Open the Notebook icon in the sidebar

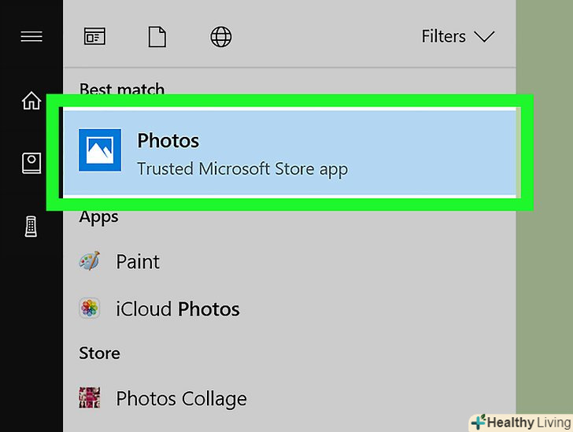pyautogui.click(x=31, y=163)
